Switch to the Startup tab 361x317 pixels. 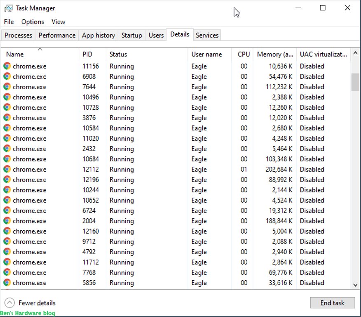pyautogui.click(x=131, y=35)
